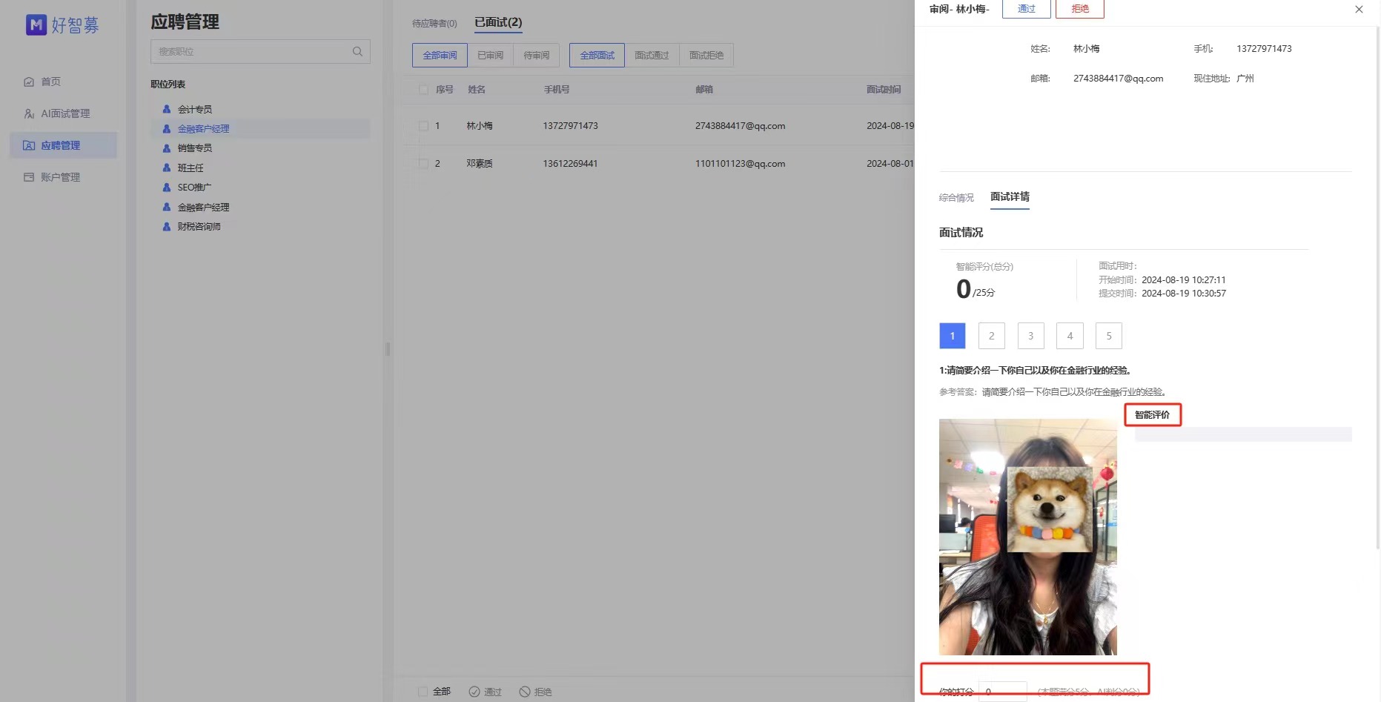This screenshot has height=702, width=1381.
Task: Filter by 全部审阅
Action: 440,56
